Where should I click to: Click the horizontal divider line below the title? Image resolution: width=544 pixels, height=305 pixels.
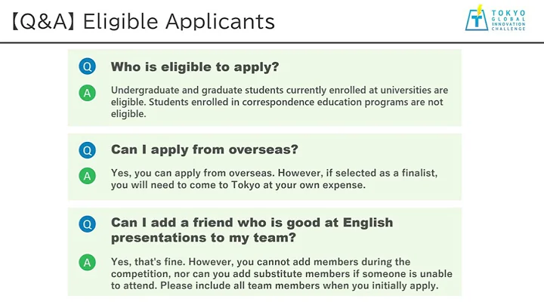272,42
